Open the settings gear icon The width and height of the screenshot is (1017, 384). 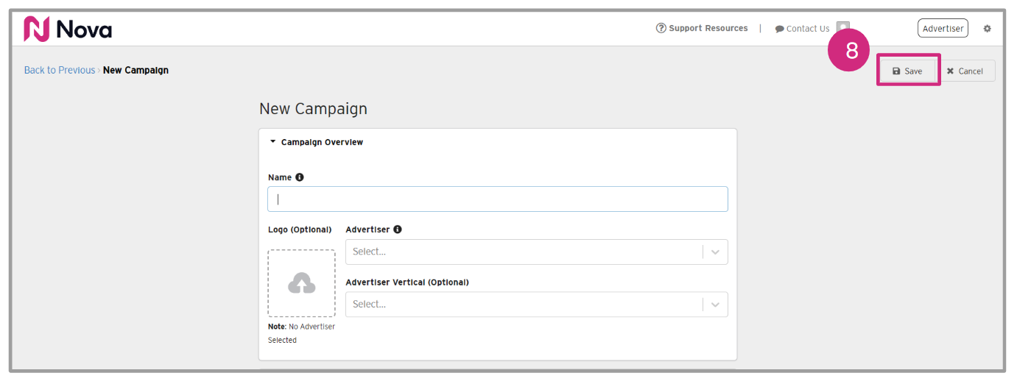pyautogui.click(x=988, y=29)
